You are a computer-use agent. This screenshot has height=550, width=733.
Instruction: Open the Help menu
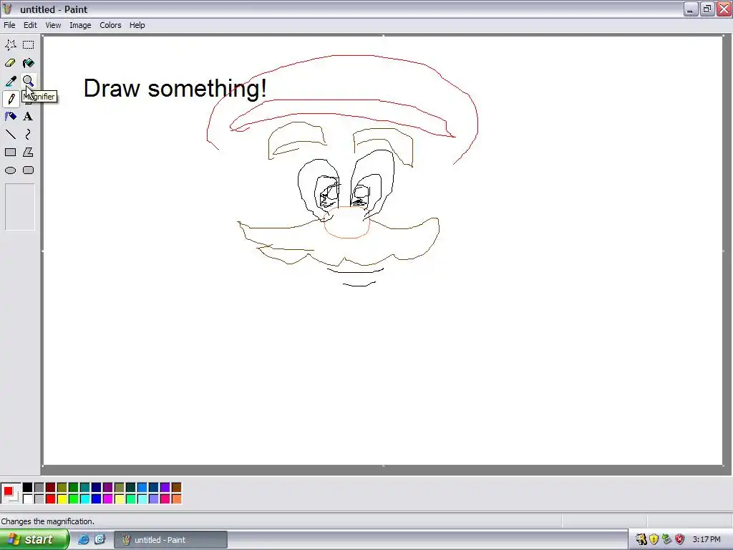tap(137, 25)
